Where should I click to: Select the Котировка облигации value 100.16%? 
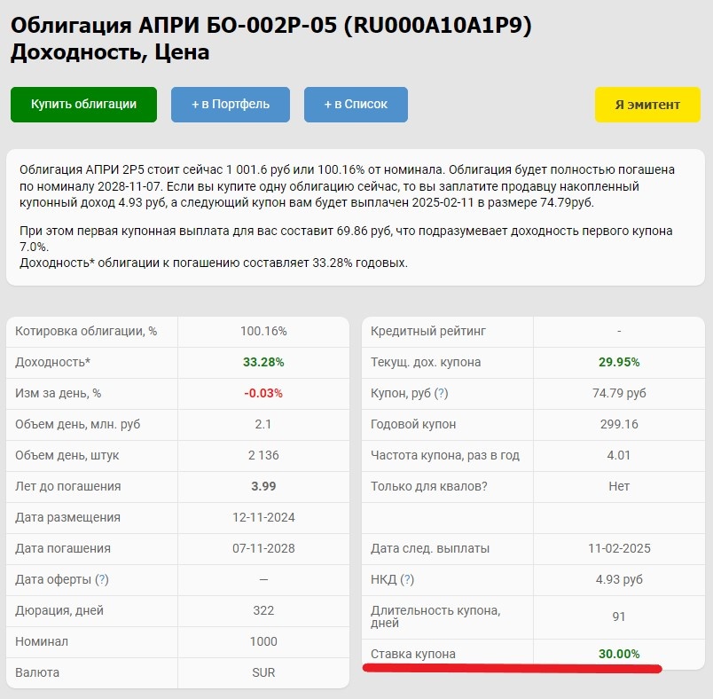click(x=263, y=331)
